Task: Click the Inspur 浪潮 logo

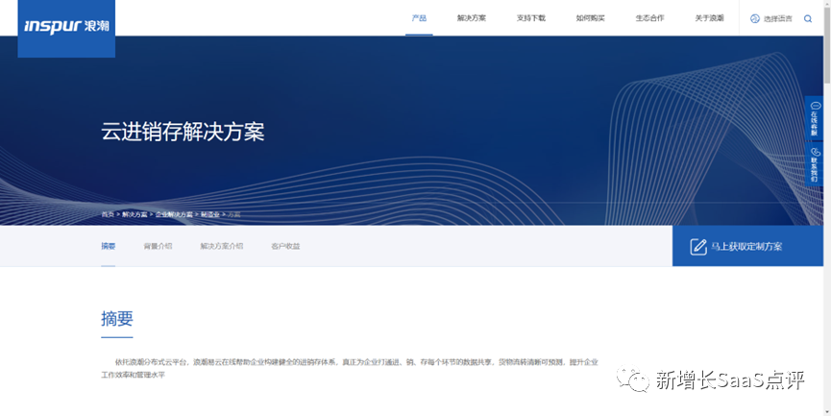Action: coord(66,27)
